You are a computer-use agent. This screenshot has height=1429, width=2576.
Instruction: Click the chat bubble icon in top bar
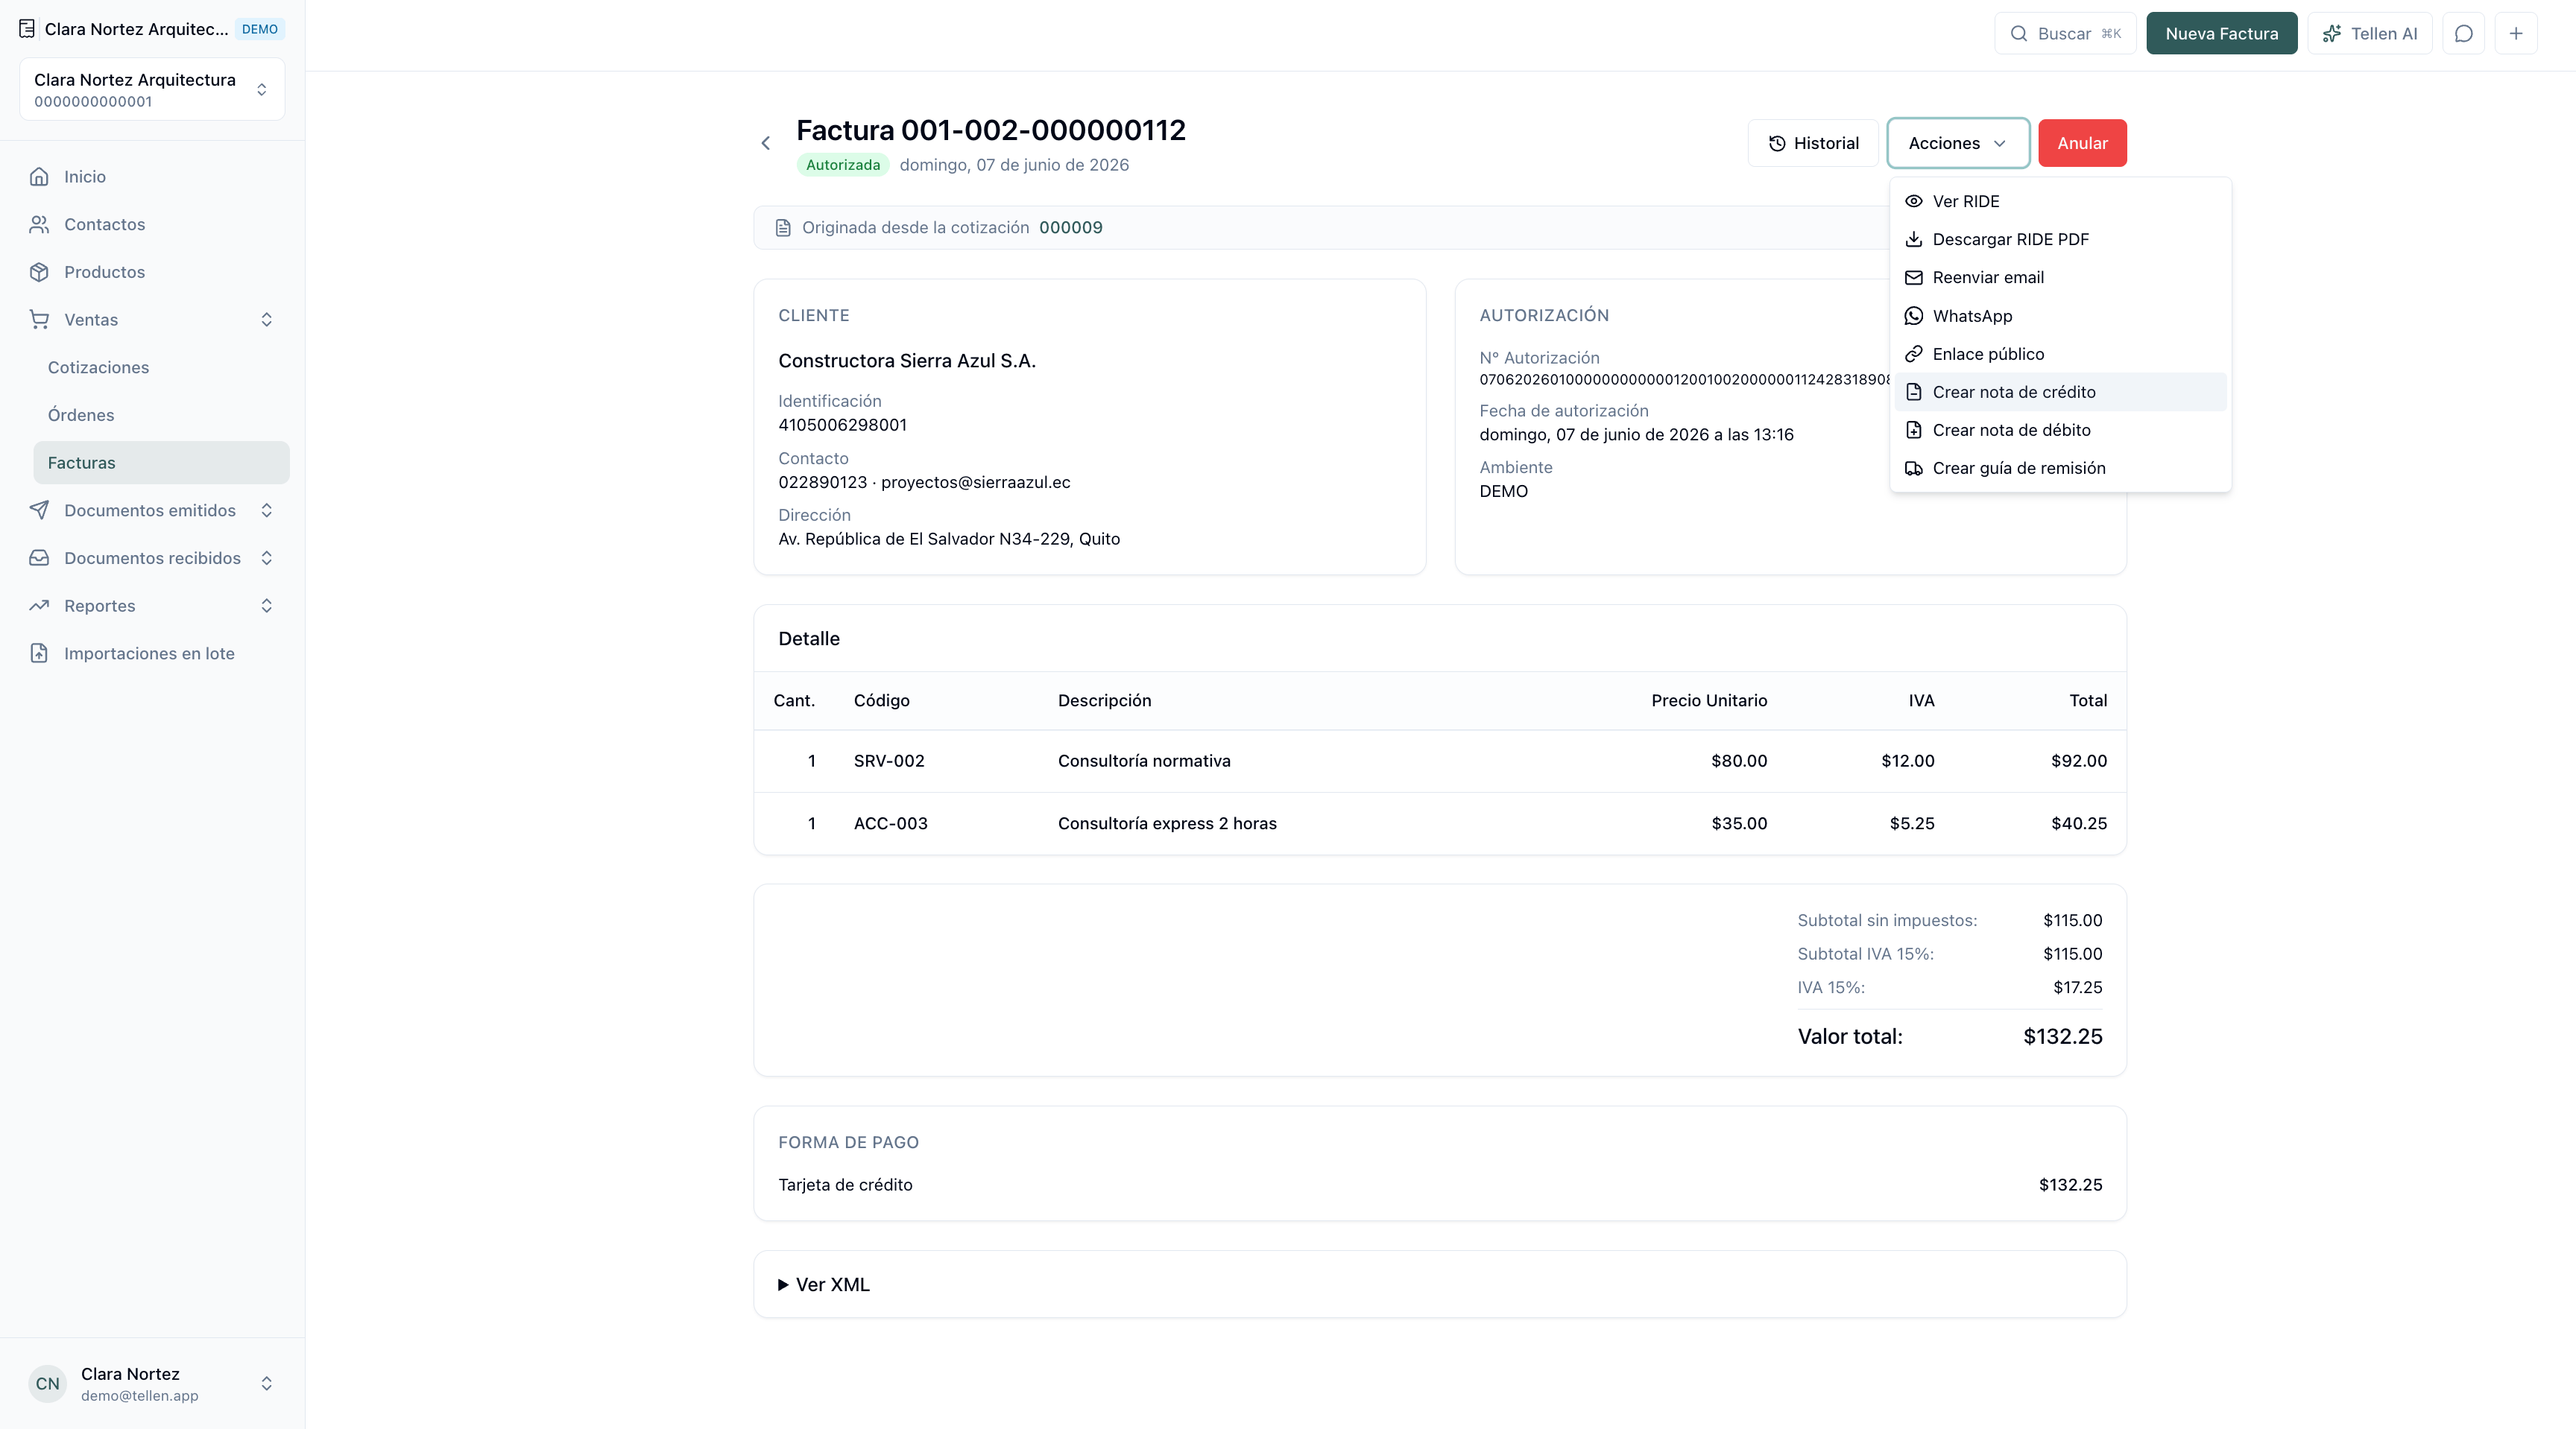coord(2464,33)
